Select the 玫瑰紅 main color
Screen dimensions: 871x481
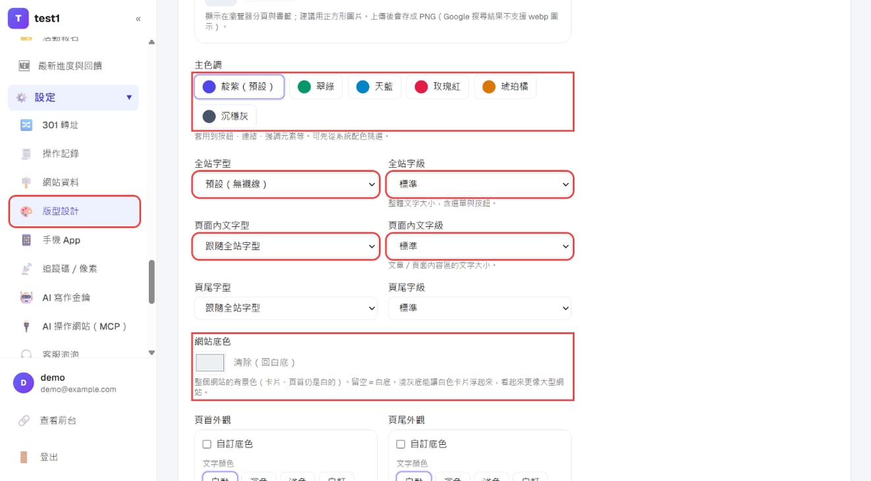(x=437, y=87)
